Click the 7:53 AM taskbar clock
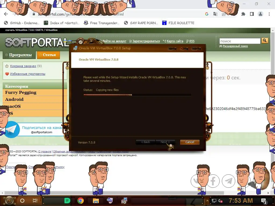The image size is (275, 206). (x=241, y=201)
